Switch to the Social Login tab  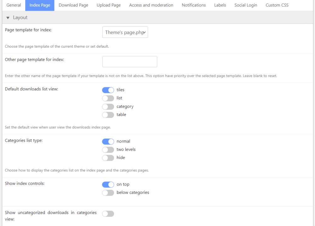(x=246, y=5)
